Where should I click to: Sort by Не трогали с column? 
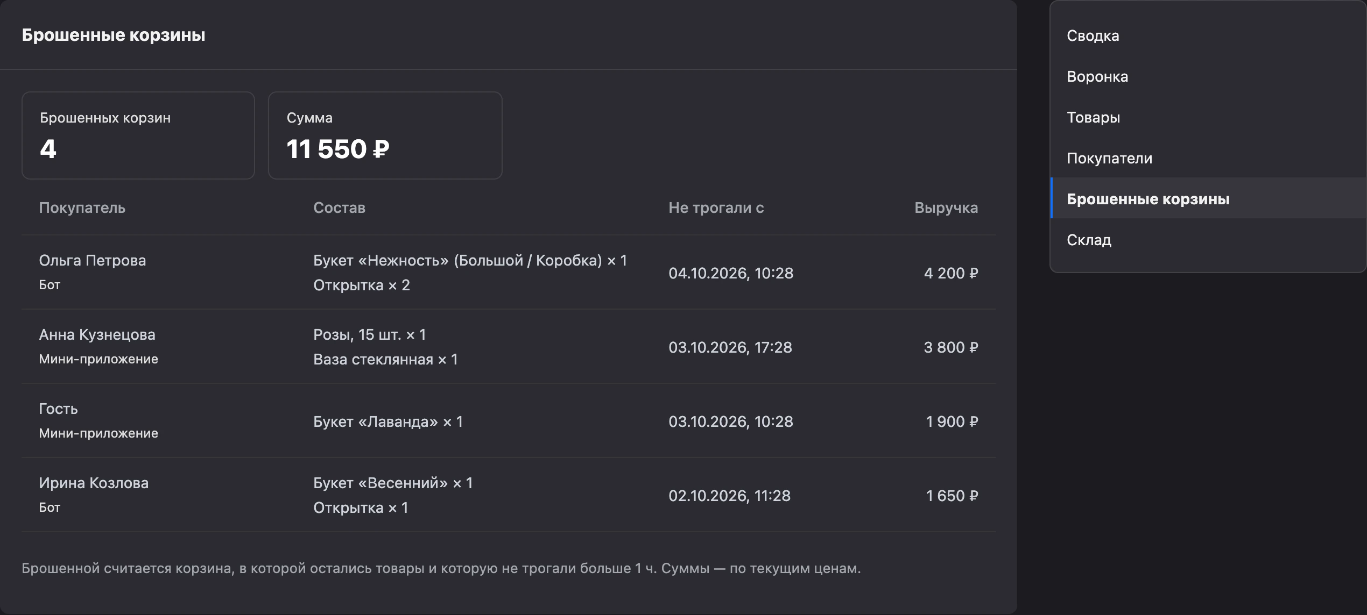tap(716, 208)
